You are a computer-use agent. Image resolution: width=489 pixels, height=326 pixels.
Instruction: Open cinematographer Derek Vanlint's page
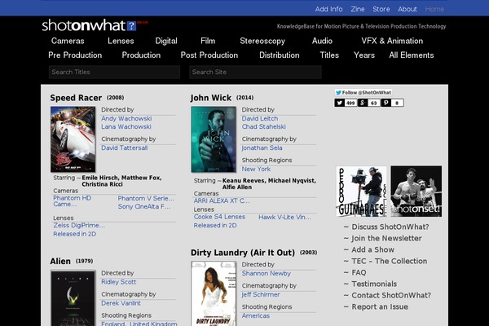tap(121, 303)
